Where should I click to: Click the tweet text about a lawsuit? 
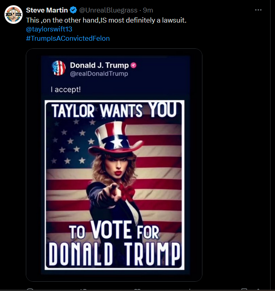tap(106, 20)
